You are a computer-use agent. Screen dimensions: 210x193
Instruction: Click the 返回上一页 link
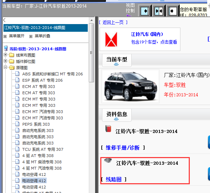(x=113, y=22)
